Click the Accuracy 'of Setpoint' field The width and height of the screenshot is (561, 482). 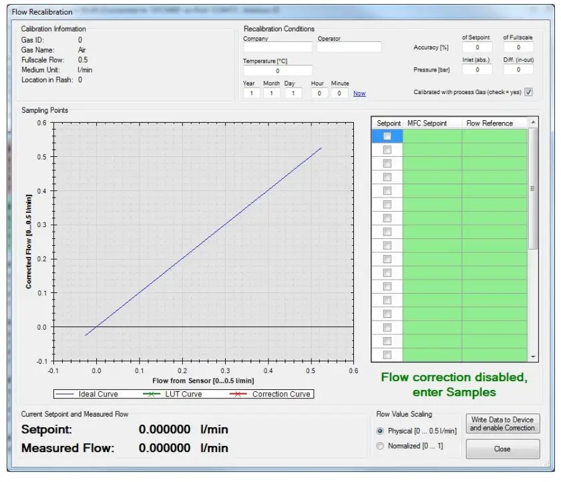click(476, 47)
